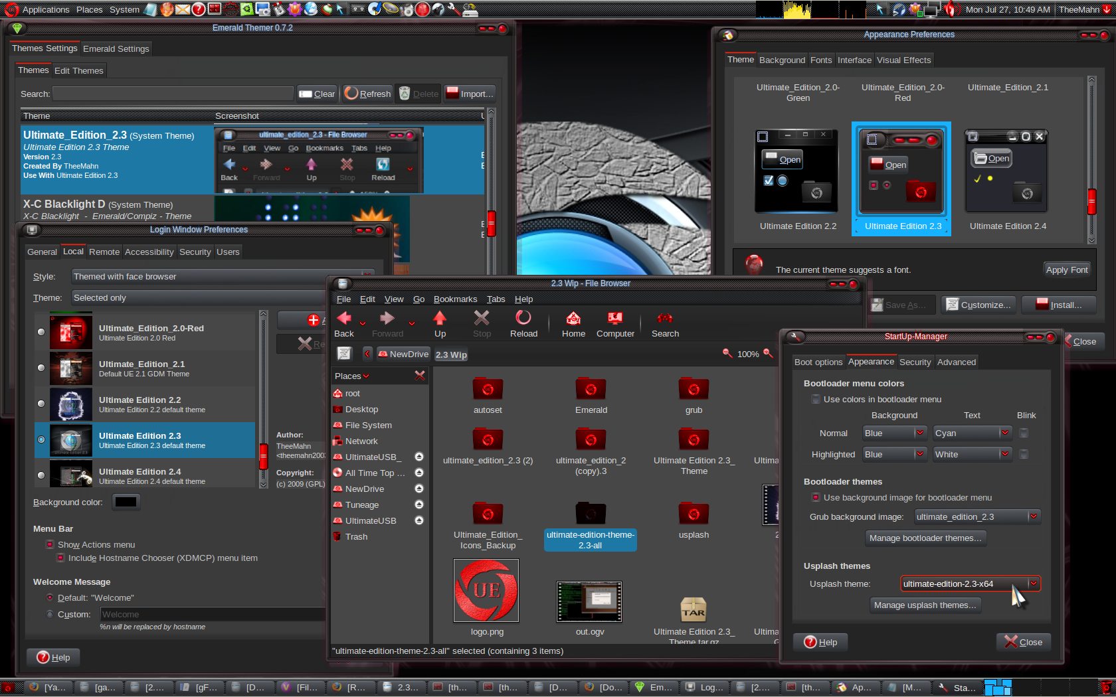Image resolution: width=1116 pixels, height=697 pixels.
Task: Eject the Tuneage volume in Places
Action: [419, 504]
